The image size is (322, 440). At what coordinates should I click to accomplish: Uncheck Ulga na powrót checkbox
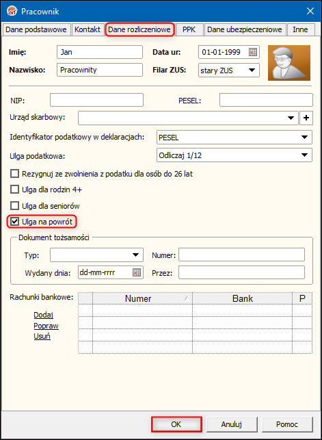(14, 222)
